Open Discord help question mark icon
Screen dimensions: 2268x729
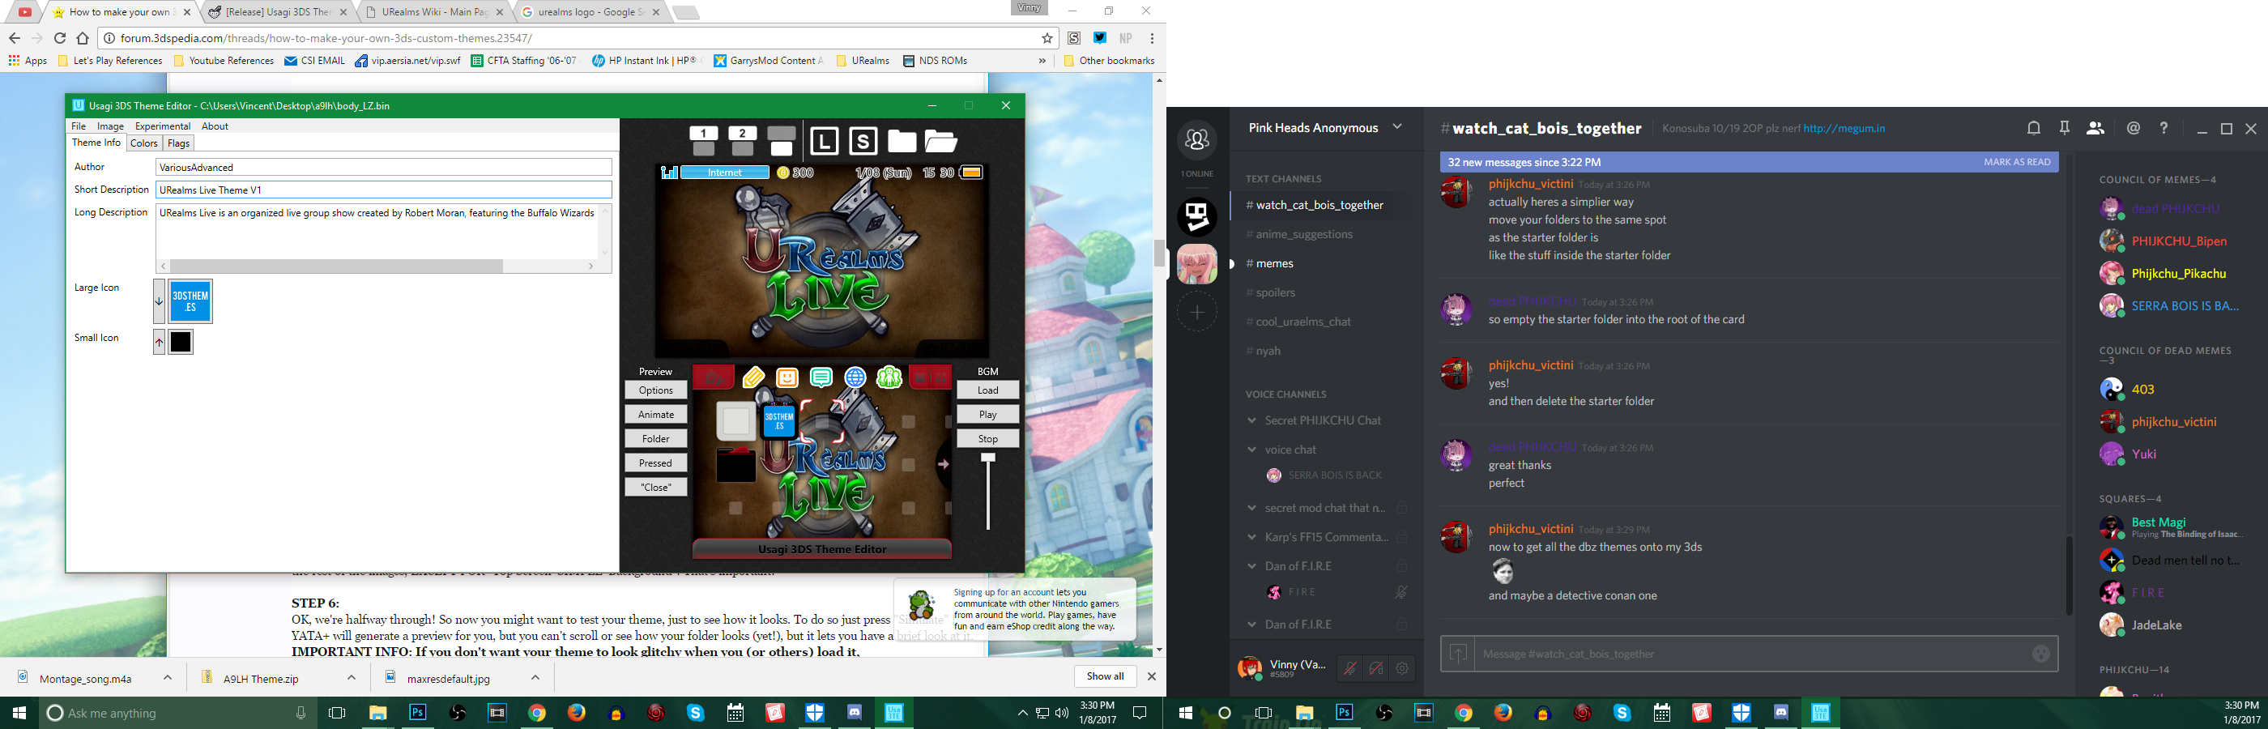click(2164, 129)
